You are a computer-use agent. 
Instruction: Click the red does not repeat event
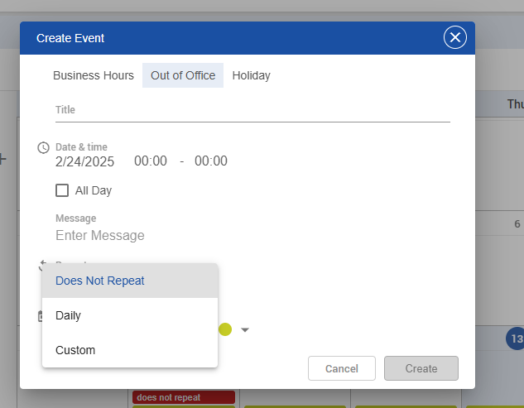(x=183, y=397)
